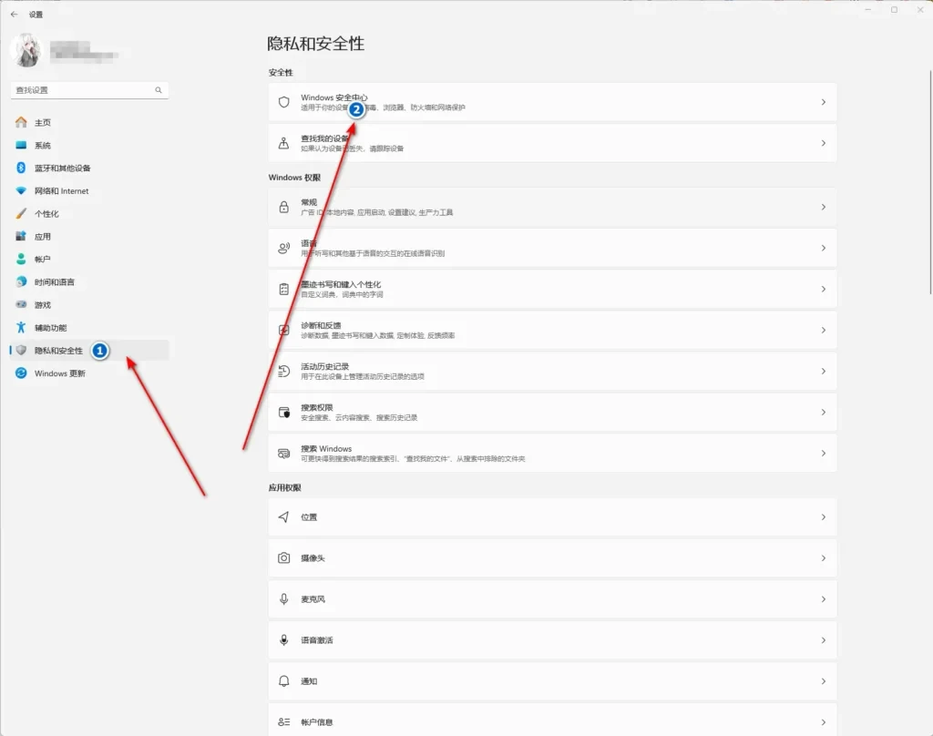This screenshot has height=736, width=933.
Task: Expand the 搜索权限 row chevron
Action: pyautogui.click(x=824, y=413)
